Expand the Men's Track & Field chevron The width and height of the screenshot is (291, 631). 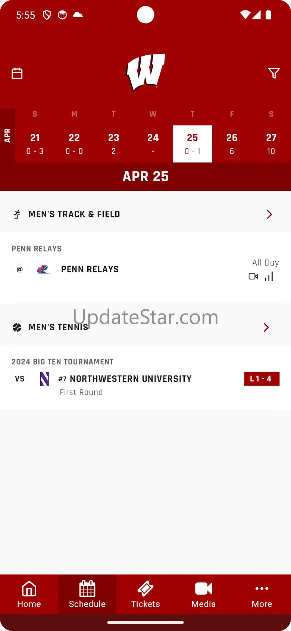click(269, 214)
